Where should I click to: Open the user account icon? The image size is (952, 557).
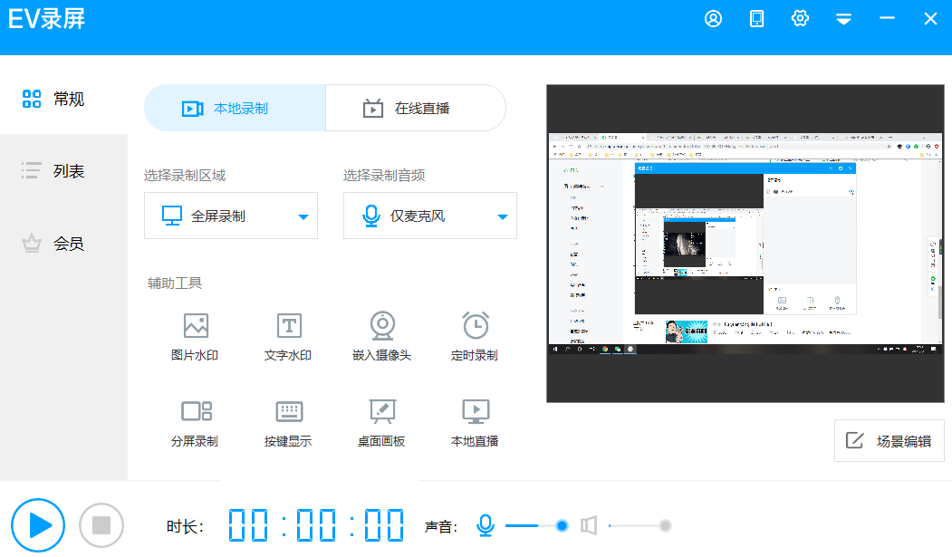click(714, 19)
